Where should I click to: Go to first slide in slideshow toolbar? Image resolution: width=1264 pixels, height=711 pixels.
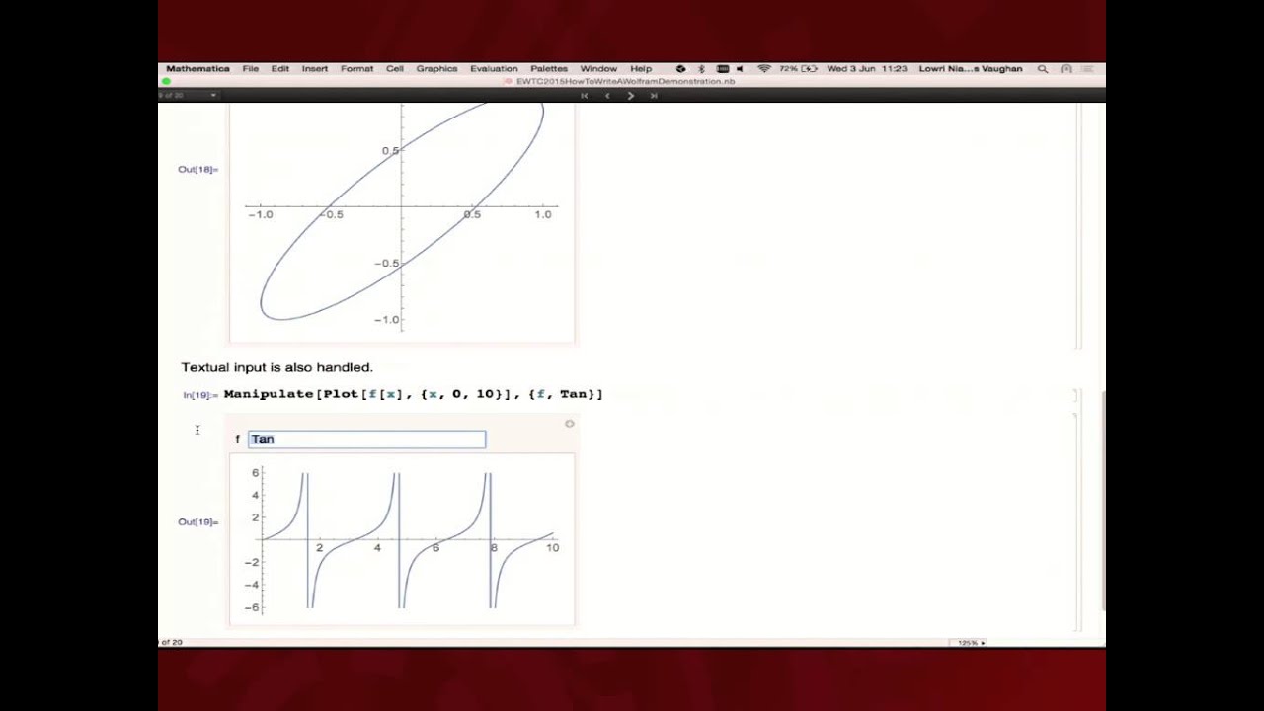coord(585,96)
